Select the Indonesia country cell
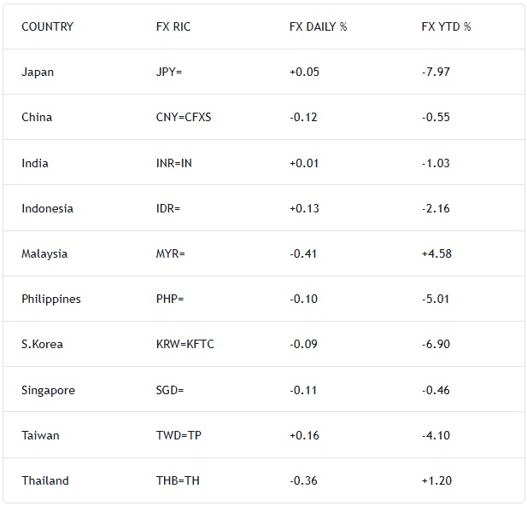 pos(47,208)
